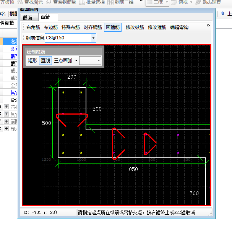Select the 布角筋 tool
Screen dimensions: 232x225
[33, 28]
